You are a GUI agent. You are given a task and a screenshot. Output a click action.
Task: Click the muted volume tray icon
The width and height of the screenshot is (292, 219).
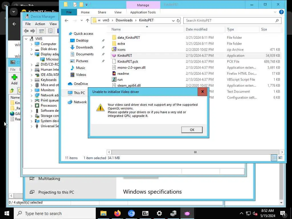tap(255, 214)
